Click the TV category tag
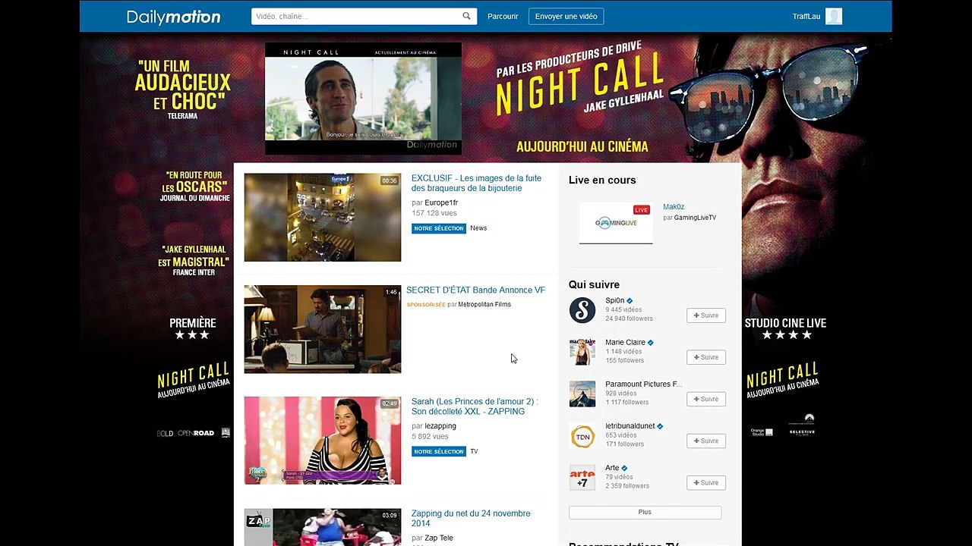 click(474, 451)
